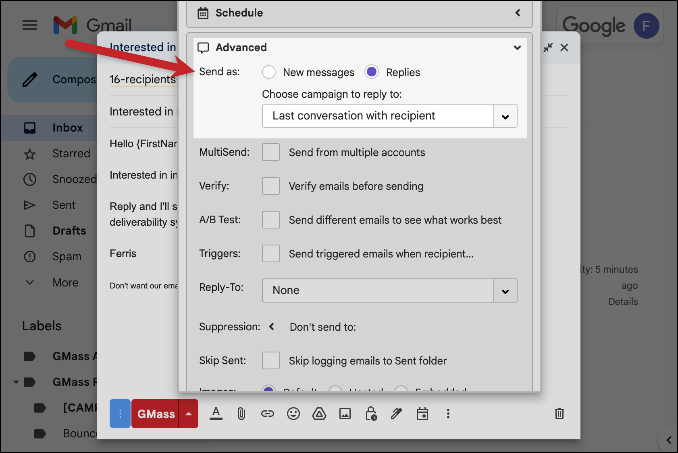Click the GMass A label tag icon
Viewport: 678px width, 453px height.
tap(30, 356)
